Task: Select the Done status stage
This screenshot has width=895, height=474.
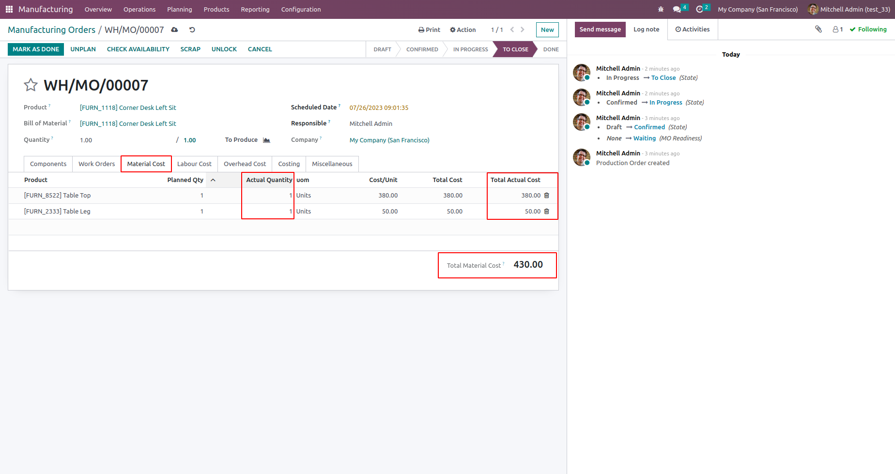Action: (x=551, y=49)
